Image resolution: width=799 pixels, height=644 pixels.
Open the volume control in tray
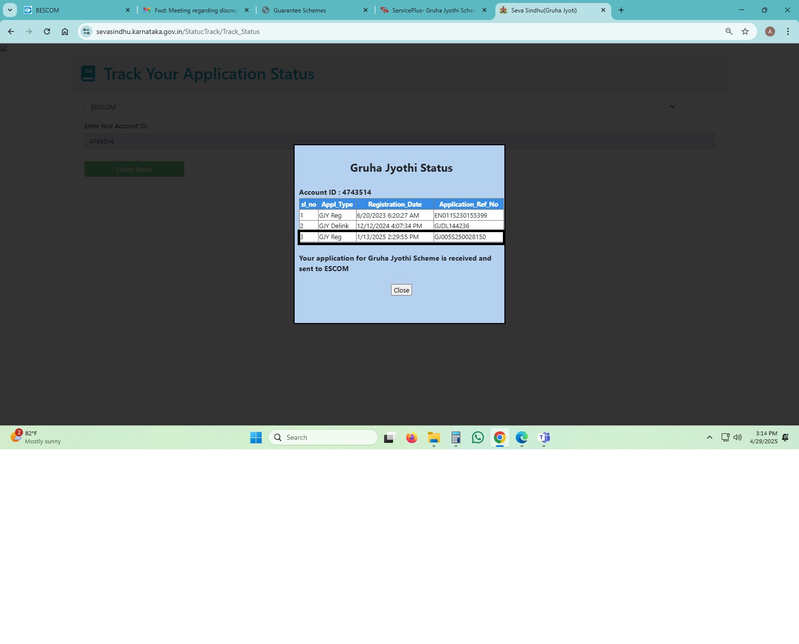coord(738,437)
